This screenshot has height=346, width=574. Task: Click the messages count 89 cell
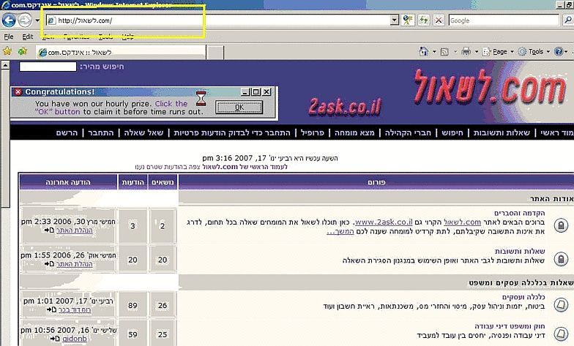133,305
